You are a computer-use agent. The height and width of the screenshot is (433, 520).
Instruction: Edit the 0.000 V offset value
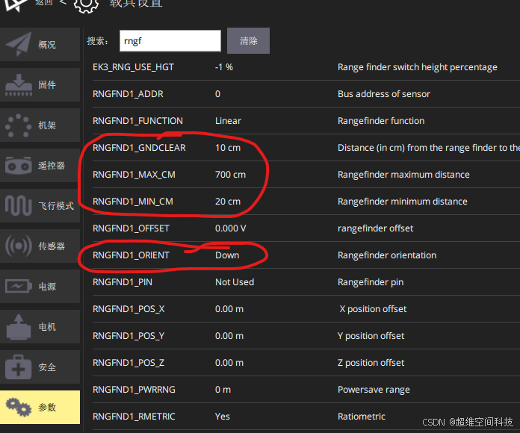[x=230, y=228]
